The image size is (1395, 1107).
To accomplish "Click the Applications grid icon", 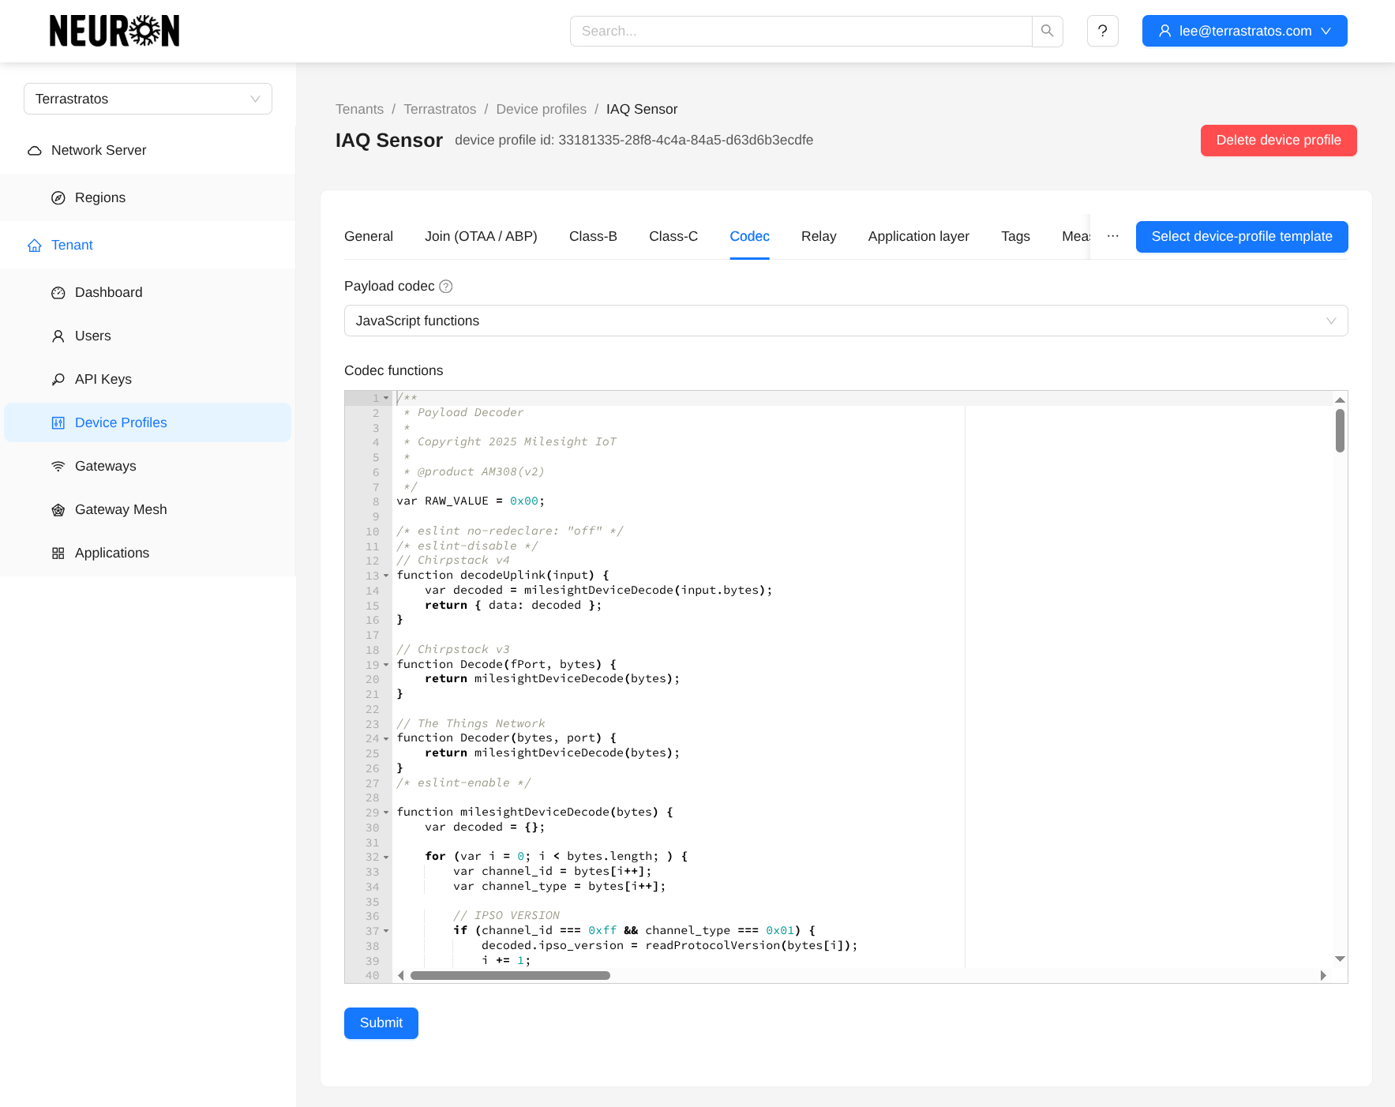I will (x=58, y=553).
